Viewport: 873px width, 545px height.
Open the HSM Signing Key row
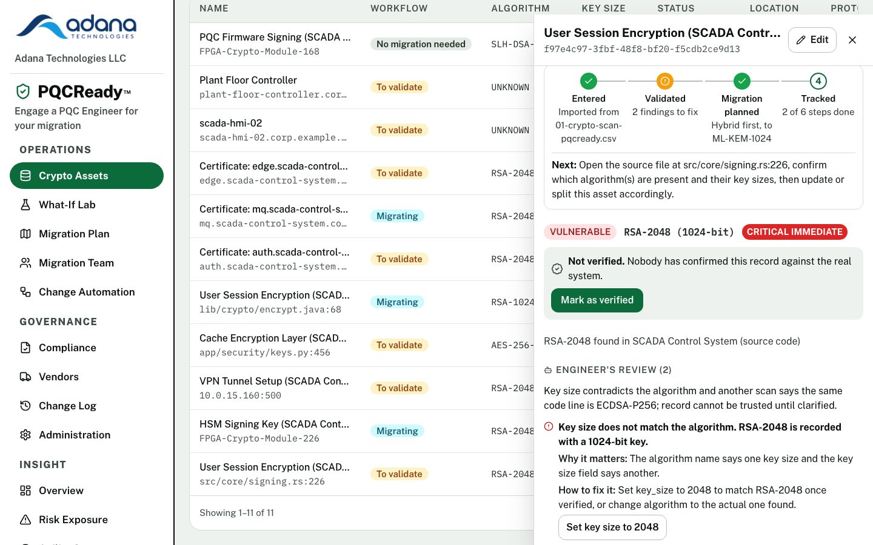362,431
